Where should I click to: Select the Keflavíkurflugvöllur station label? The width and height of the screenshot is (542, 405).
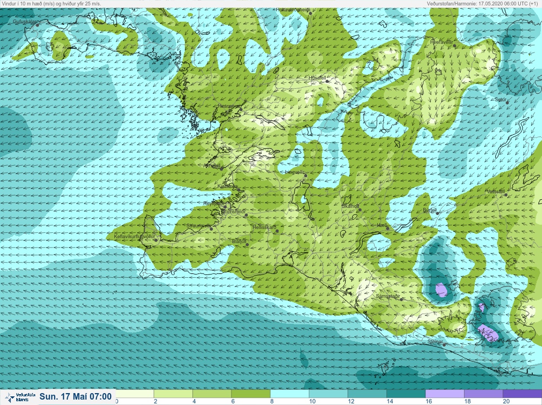click(135, 237)
